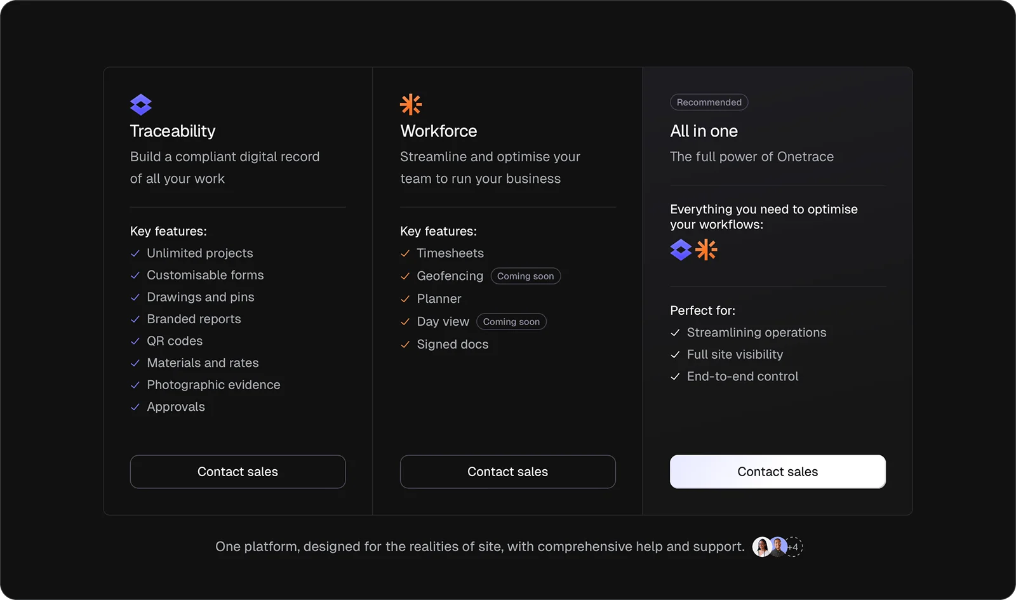Click the checkmark next to End-to-end control
The image size is (1016, 600).
[674, 377]
